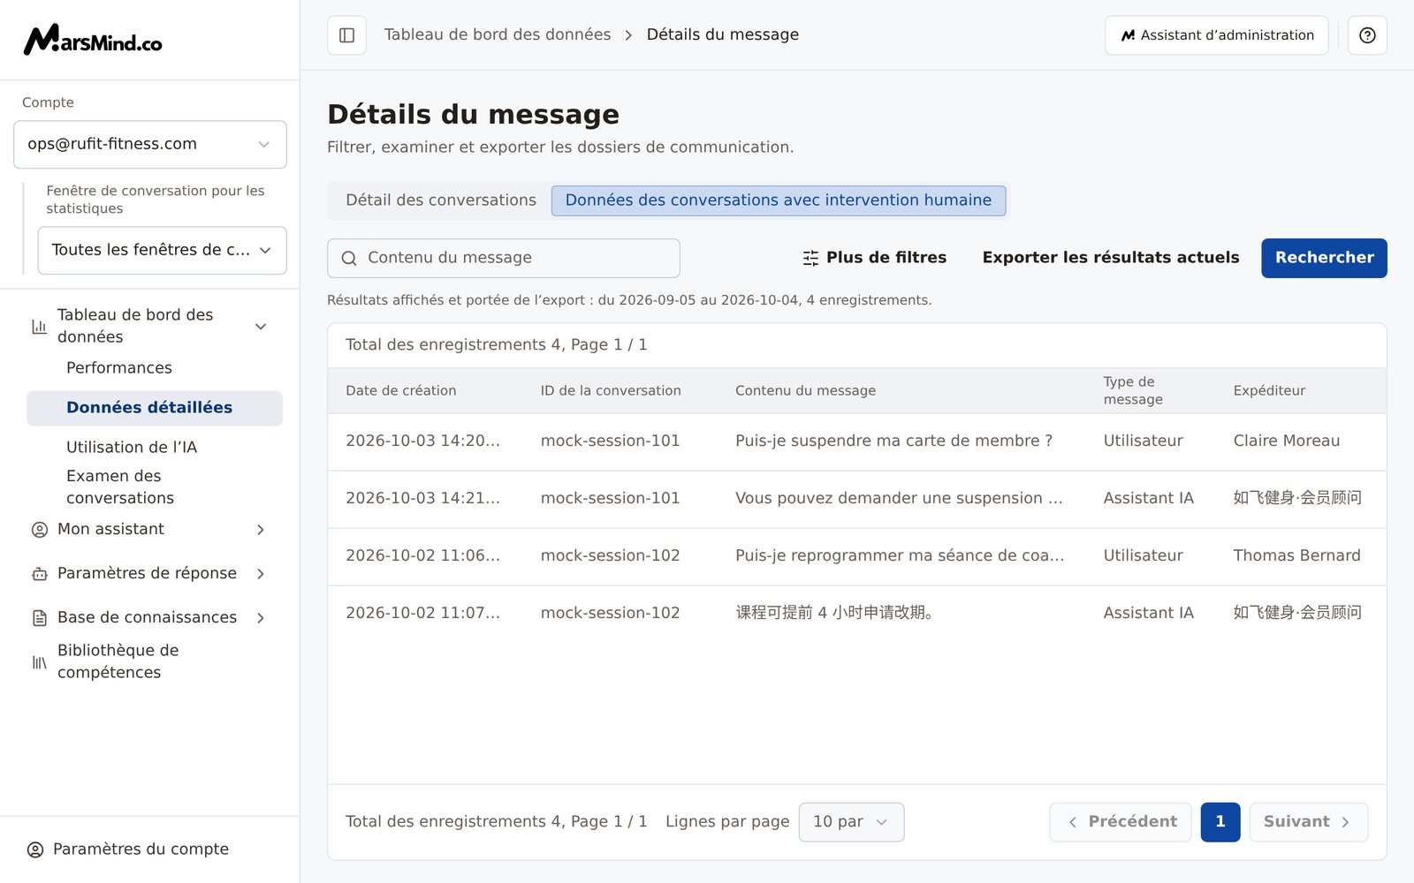Click the Paramètres du compte user icon
This screenshot has width=1414, height=883.
click(x=35, y=849)
